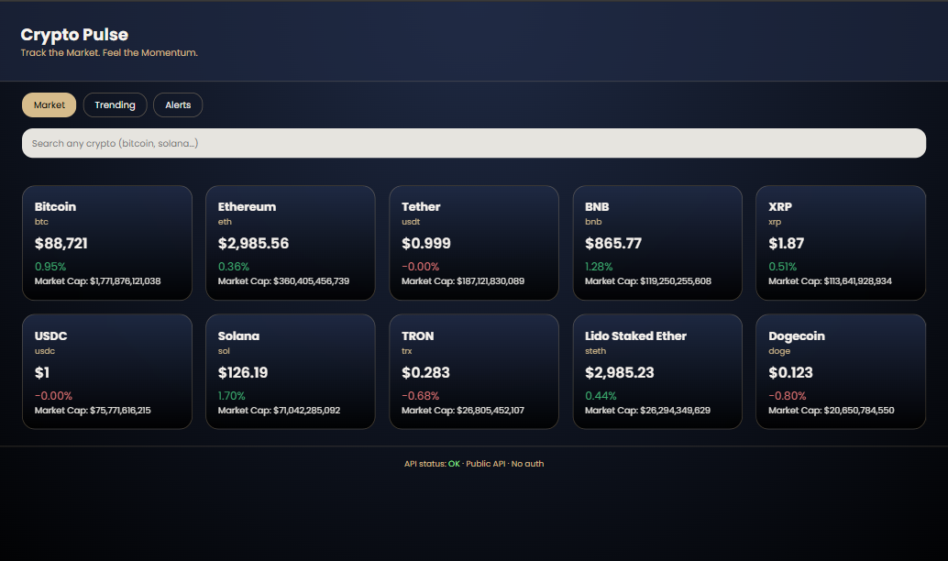Click the Bitcoin price $88,721

61,244
